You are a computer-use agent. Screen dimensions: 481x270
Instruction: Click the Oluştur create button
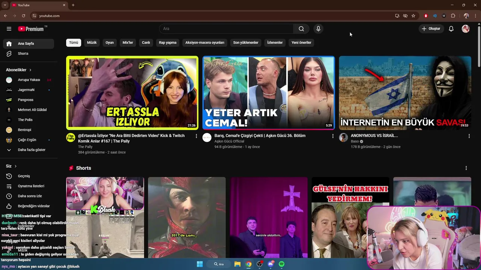[x=431, y=29]
